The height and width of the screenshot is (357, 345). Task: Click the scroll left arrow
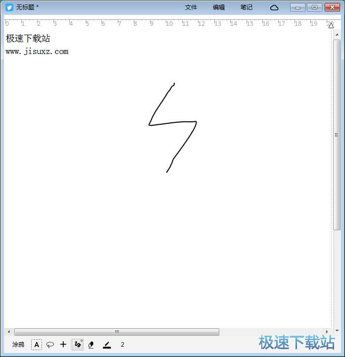[x=9, y=332]
